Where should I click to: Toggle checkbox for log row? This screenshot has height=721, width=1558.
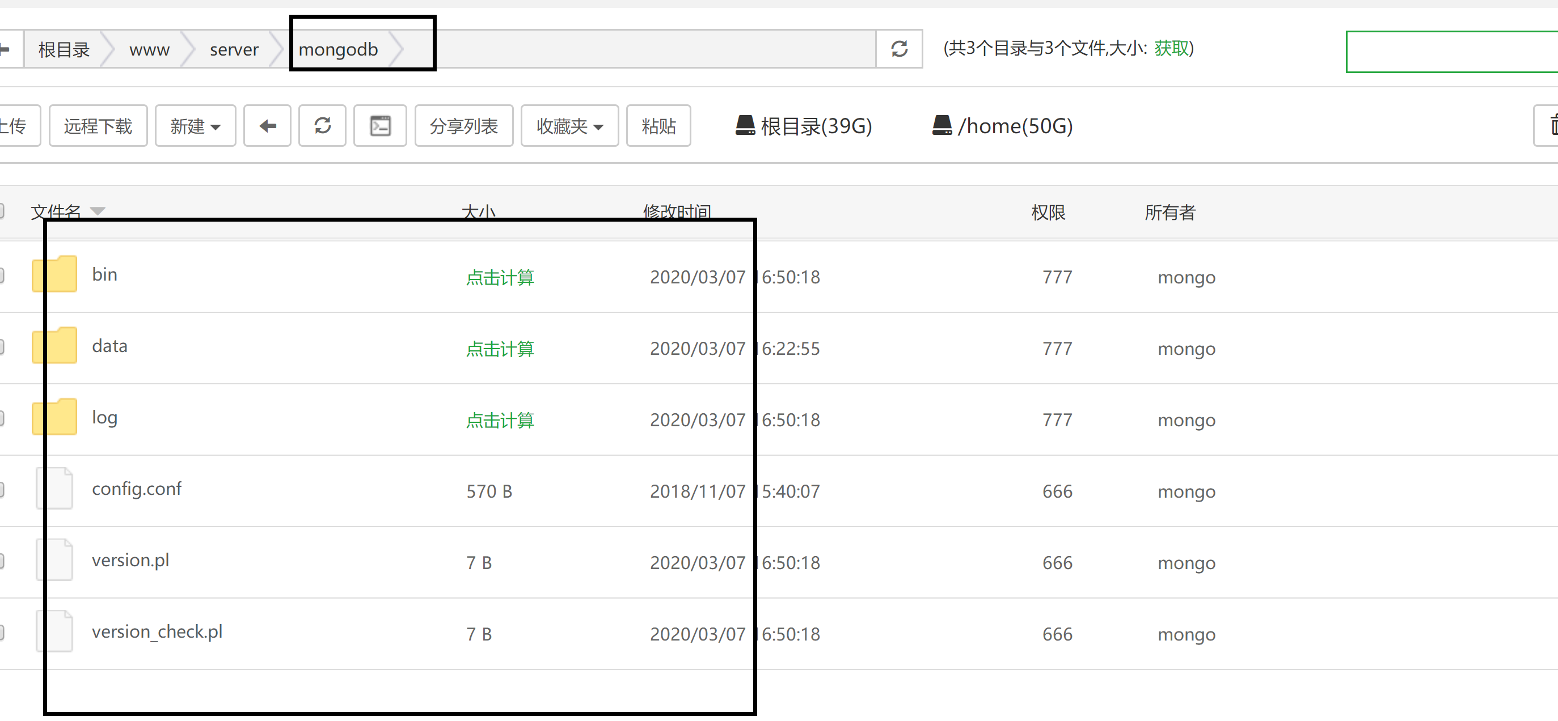tap(2, 418)
